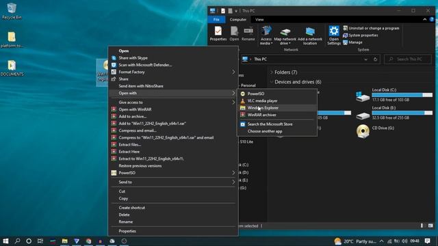Click the Cortana circle icon
Image resolution: width=438 pixels, height=246 pixels.
[x=29, y=241]
